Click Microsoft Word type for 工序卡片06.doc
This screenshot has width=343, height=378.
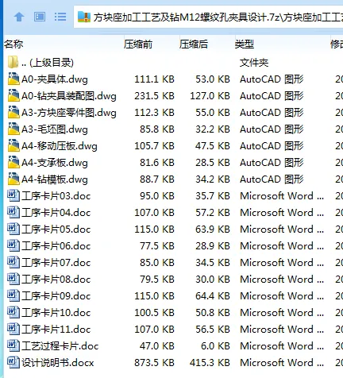click(282, 246)
